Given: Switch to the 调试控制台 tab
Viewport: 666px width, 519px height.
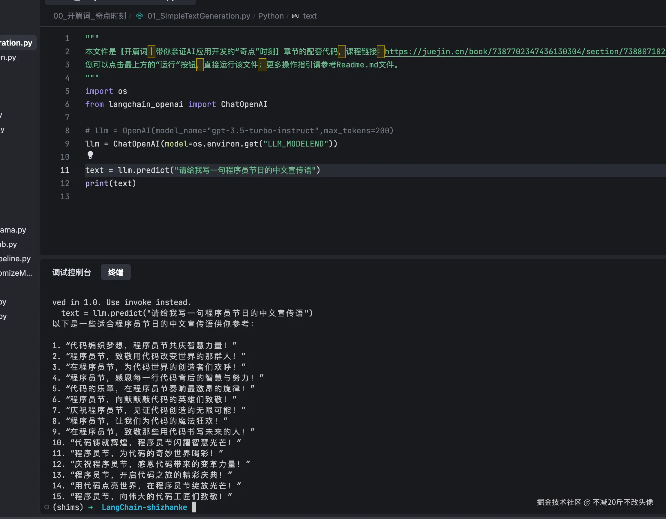Looking at the screenshot, I should (72, 272).
